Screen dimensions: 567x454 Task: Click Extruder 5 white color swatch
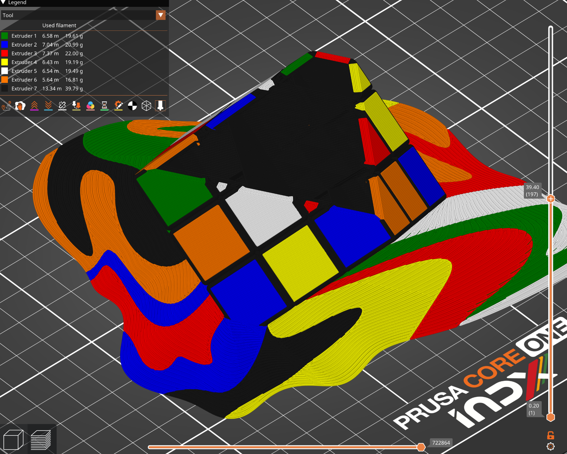click(4, 71)
